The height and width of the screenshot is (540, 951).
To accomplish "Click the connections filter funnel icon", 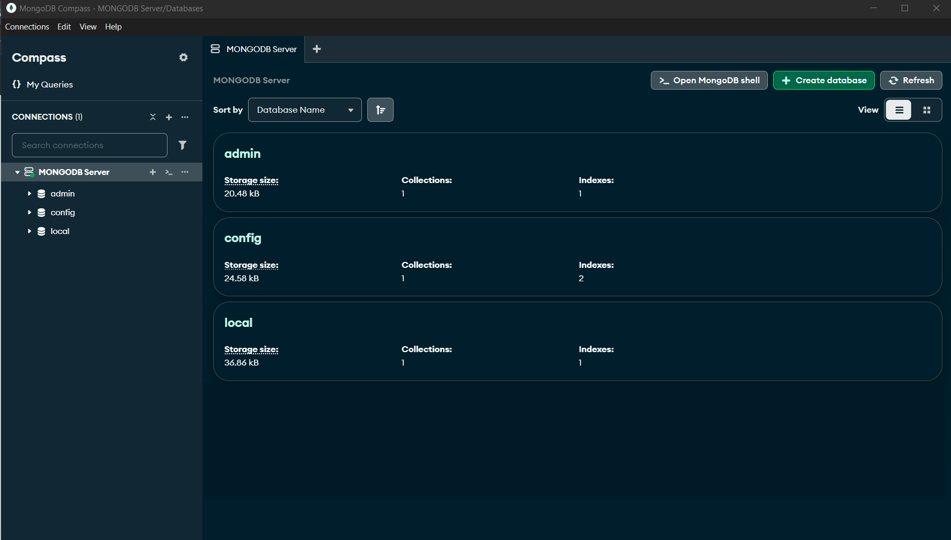I will tap(183, 145).
